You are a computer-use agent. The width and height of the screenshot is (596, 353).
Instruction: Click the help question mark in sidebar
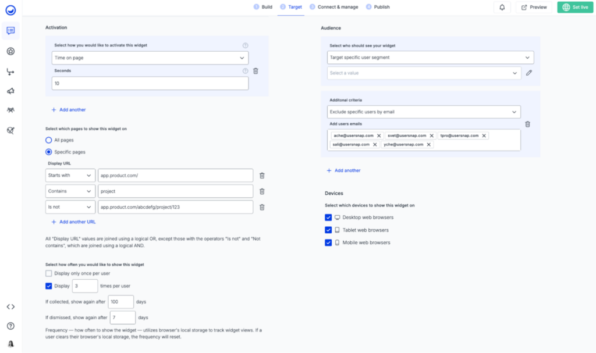click(x=10, y=326)
